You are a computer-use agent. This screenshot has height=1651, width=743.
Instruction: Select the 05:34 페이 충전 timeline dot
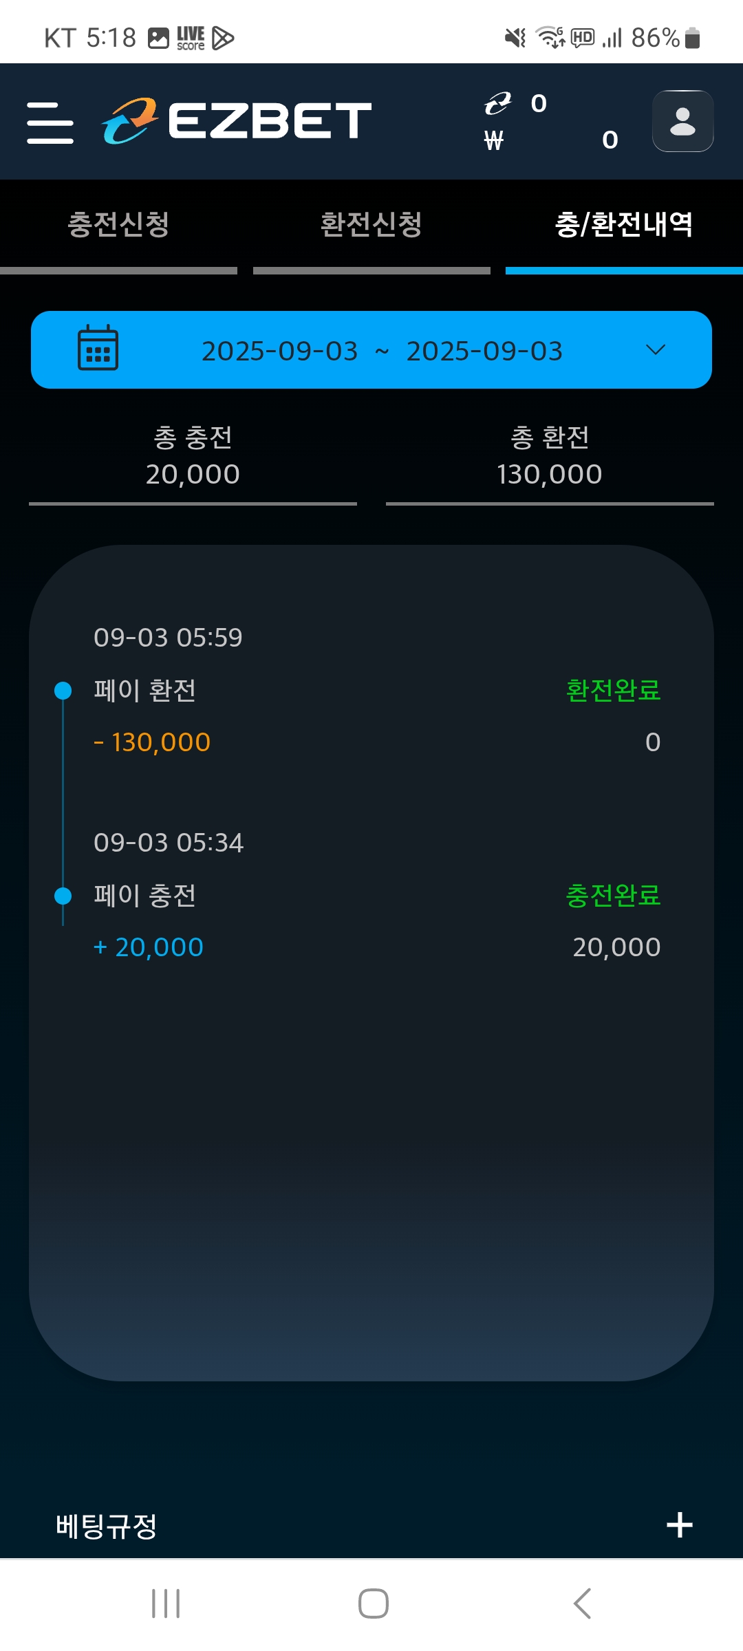pyautogui.click(x=63, y=895)
